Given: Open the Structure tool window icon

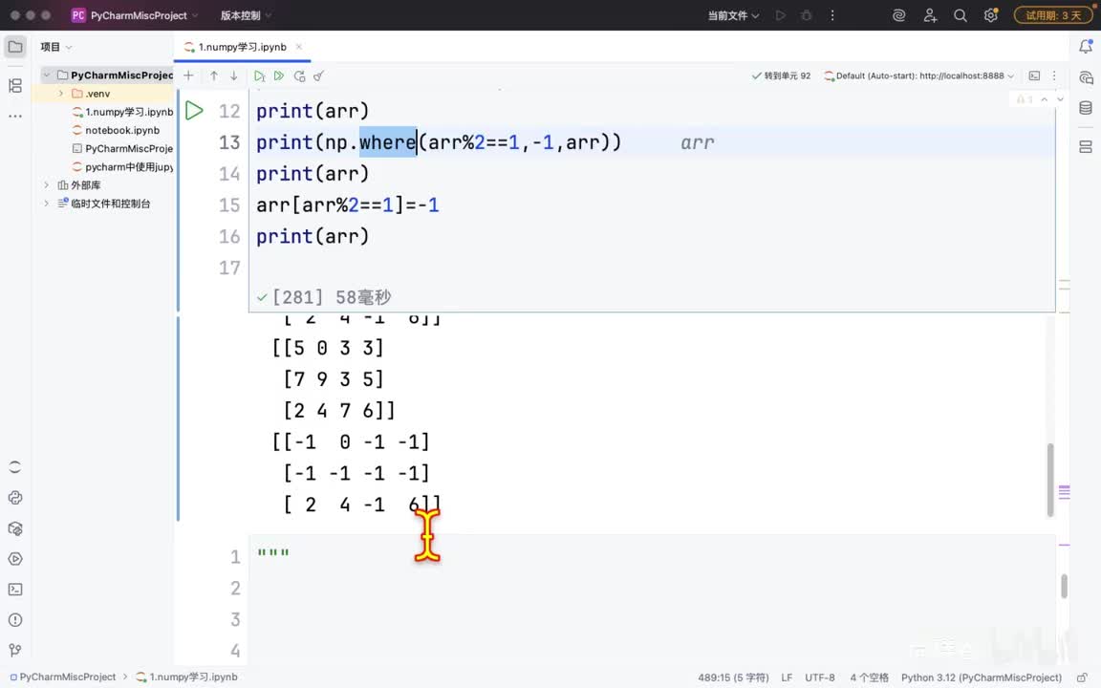Looking at the screenshot, I should 14,86.
